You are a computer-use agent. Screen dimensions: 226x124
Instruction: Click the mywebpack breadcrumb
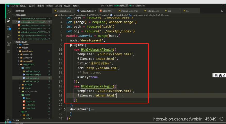click(x=81, y=15)
